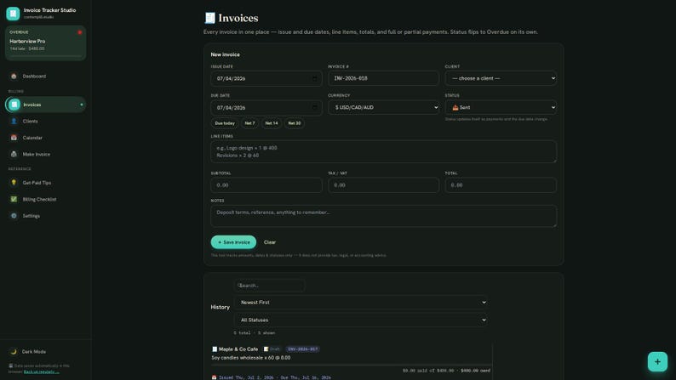Click the Dashboard house icon
This screenshot has width=676, height=380.
(x=14, y=77)
